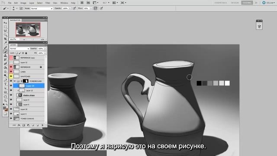Image resolution: width=277 pixels, height=156 pixels.
Task: Select the Rectangular Marquee tool
Action: 5,27
